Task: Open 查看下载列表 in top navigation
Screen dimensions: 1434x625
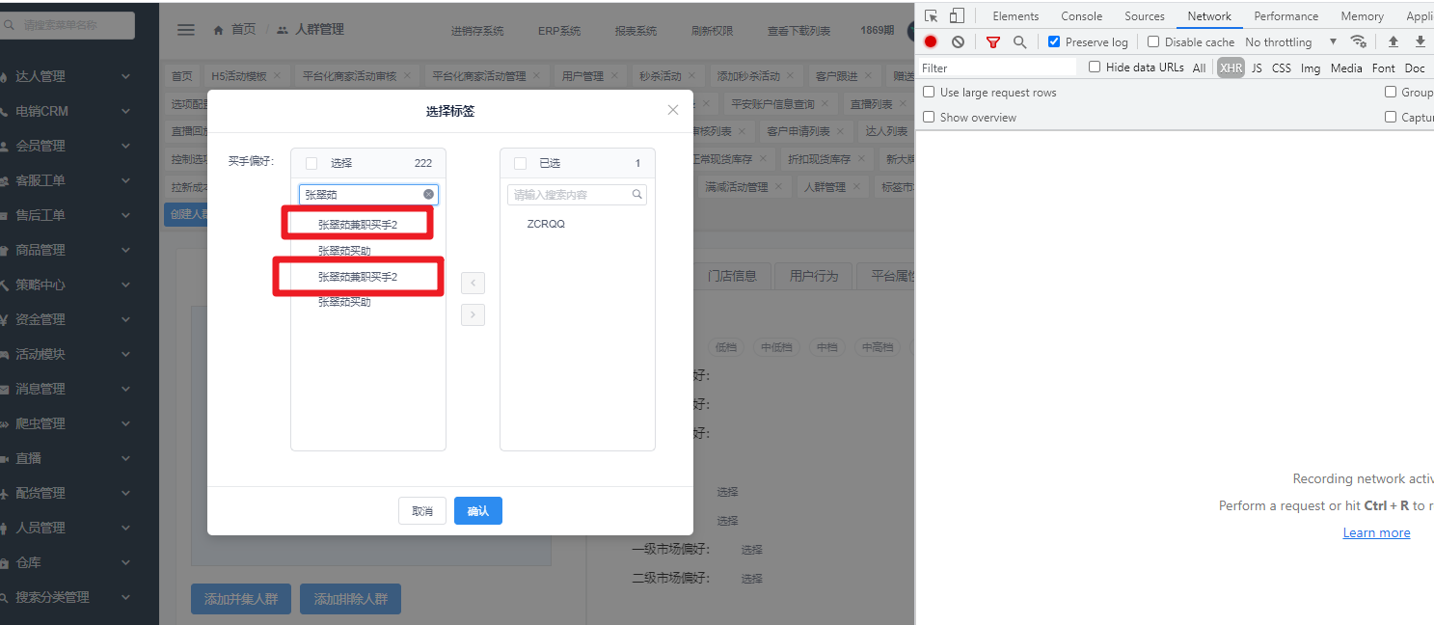Action: (x=798, y=31)
